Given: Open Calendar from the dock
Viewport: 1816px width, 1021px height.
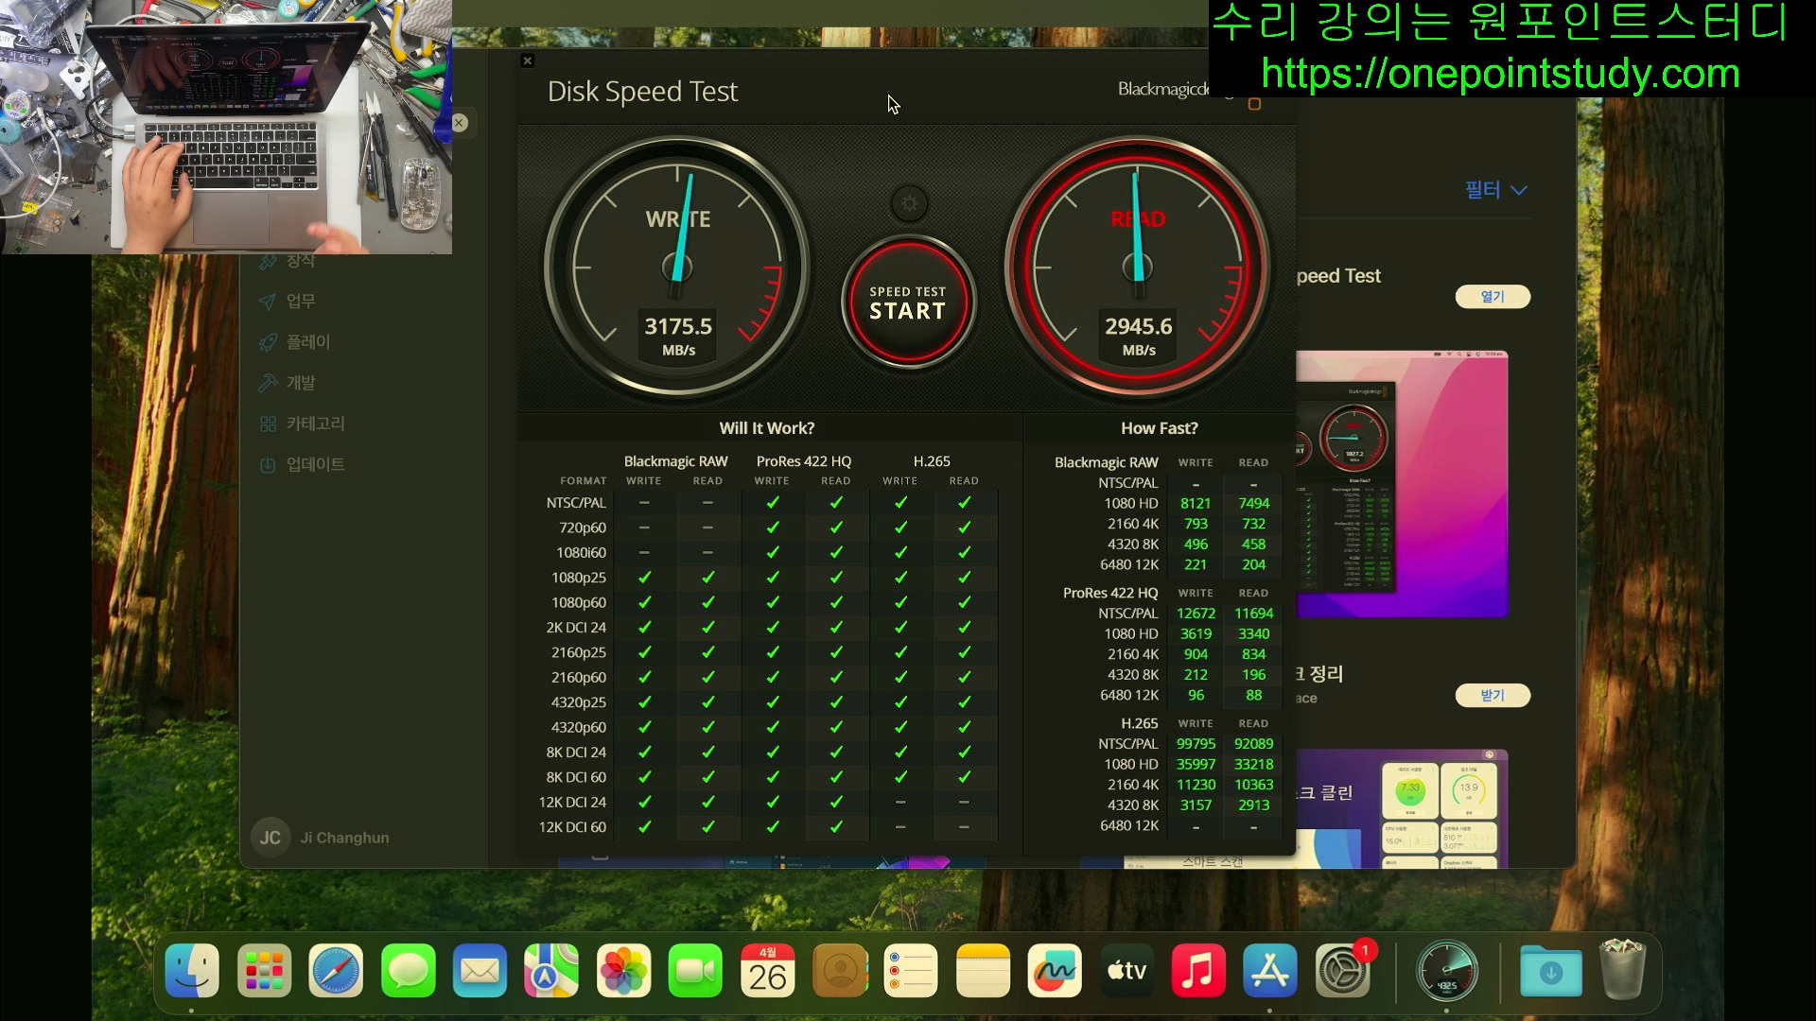Looking at the screenshot, I should click(767, 971).
